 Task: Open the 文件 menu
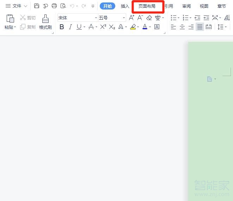(16, 6)
